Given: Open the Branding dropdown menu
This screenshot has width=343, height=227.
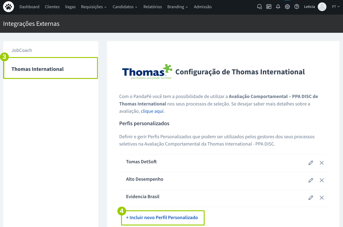Looking at the screenshot, I should tap(177, 7).
